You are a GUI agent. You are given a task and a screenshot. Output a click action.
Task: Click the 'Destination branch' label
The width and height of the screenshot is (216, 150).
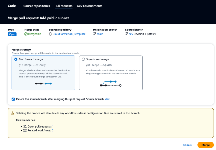[105, 30]
